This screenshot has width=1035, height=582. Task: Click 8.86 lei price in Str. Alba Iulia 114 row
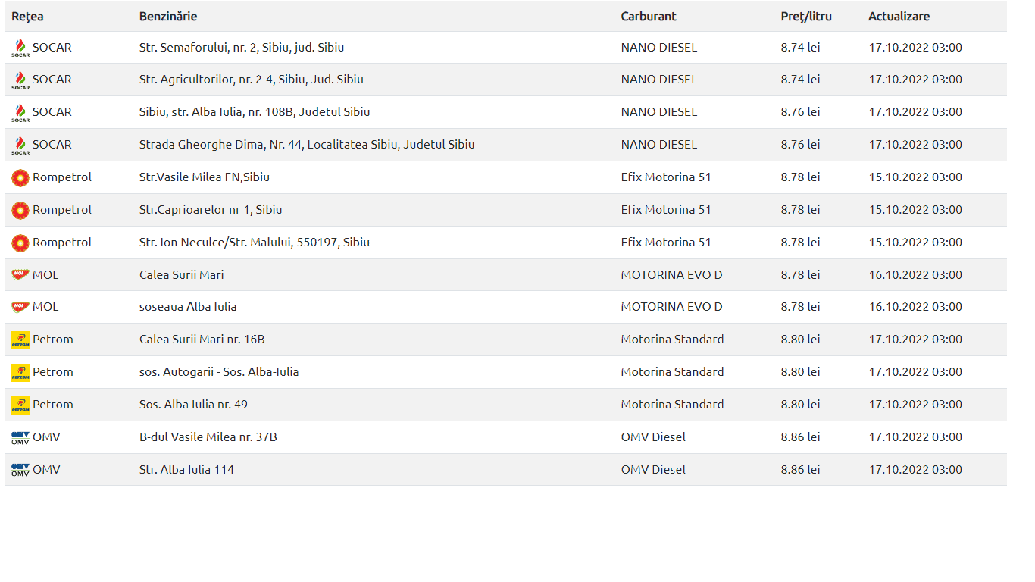pos(801,469)
